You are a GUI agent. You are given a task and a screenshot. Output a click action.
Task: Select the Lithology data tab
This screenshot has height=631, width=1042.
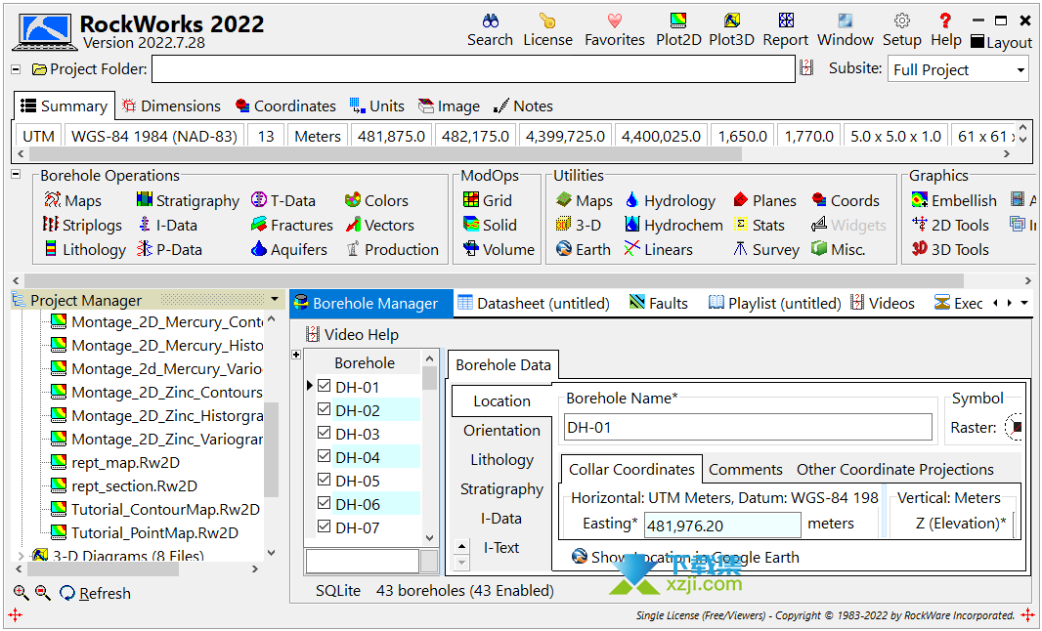(501, 460)
